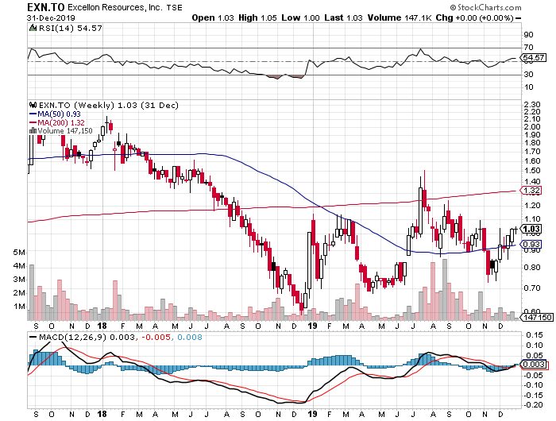Screen dimensions: 556x421
Task: Click the candlestick icon next to EXN.TO (Weekly)
Action: (33, 105)
